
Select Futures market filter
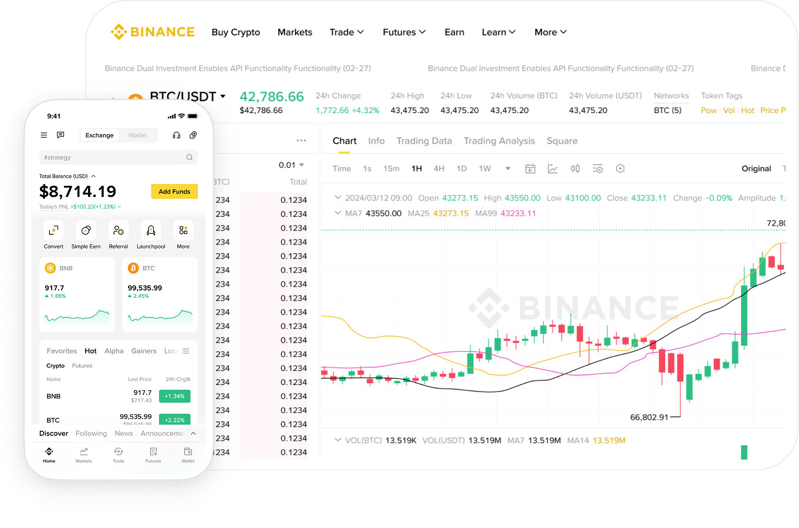82,366
